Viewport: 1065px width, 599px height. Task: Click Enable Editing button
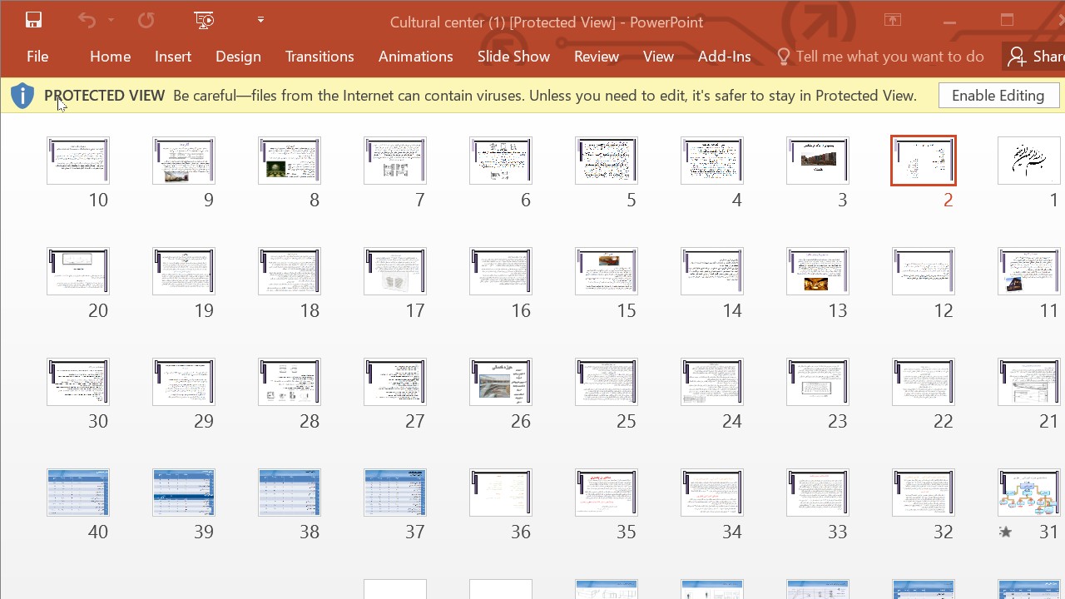998,96
